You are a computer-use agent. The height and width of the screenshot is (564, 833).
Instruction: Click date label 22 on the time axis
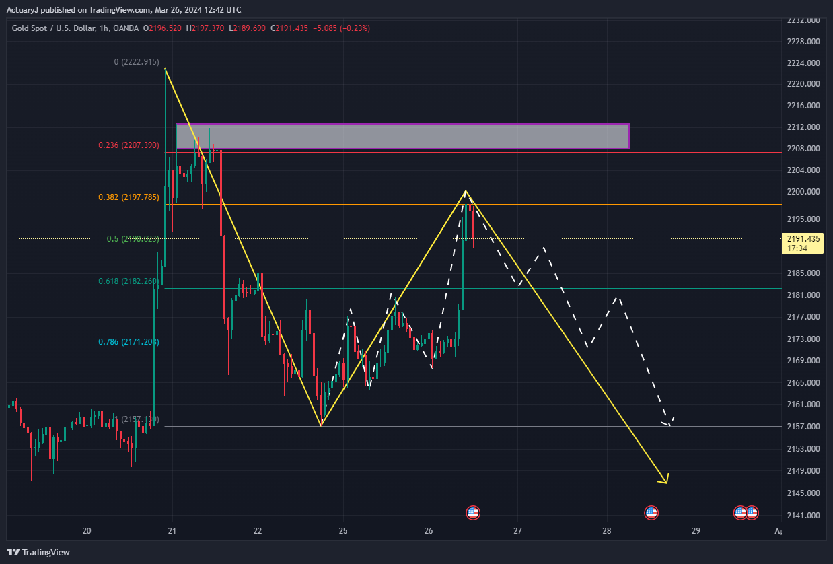[x=258, y=531]
